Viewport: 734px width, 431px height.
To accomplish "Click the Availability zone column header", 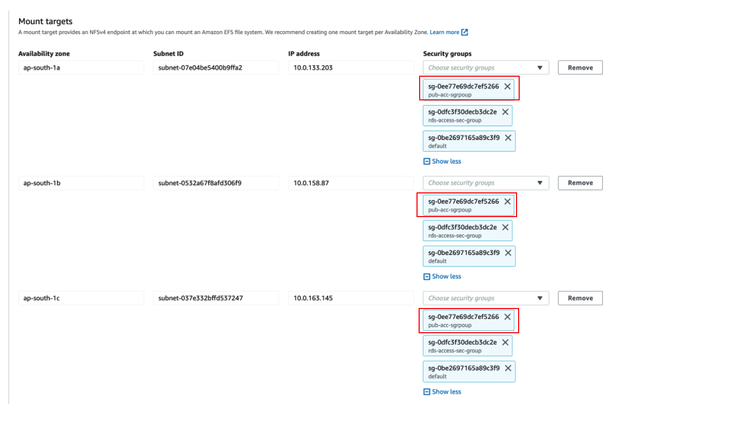I will (x=44, y=54).
